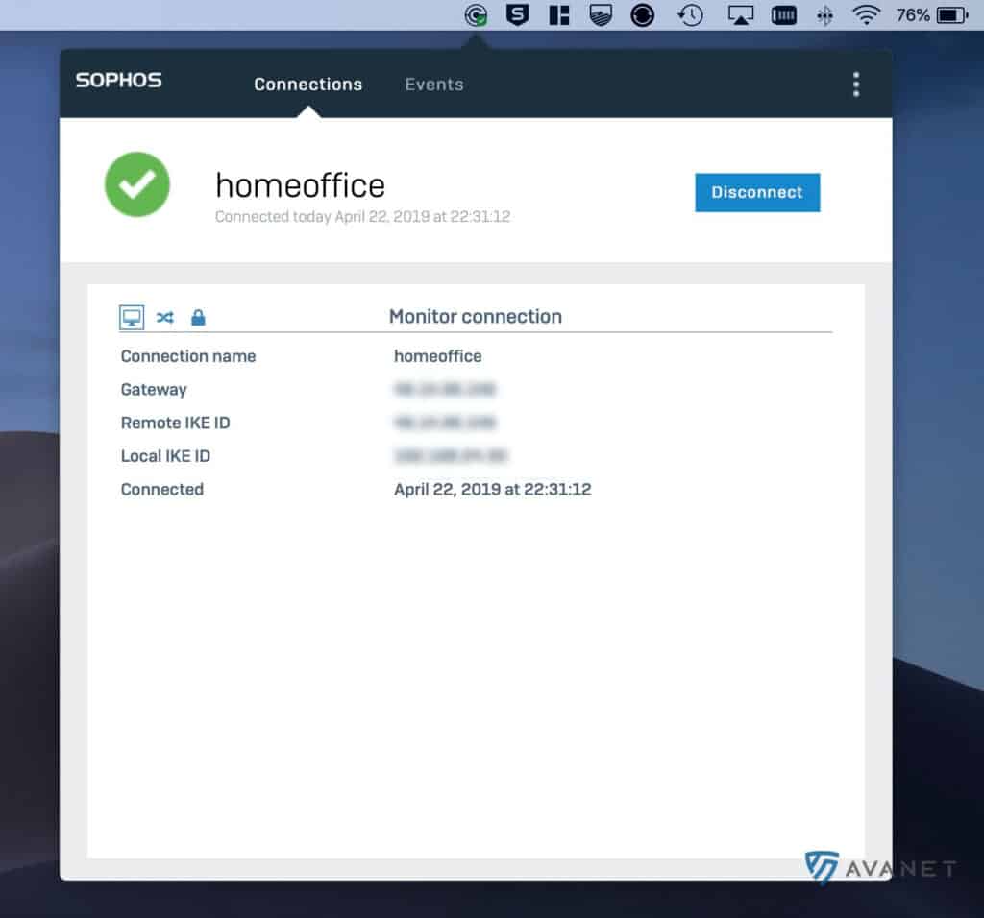Click the Sophos shield icon in menu bar

[x=518, y=14]
